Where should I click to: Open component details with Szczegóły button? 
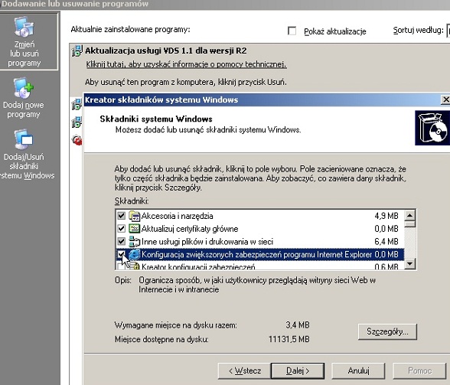pyautogui.click(x=387, y=332)
